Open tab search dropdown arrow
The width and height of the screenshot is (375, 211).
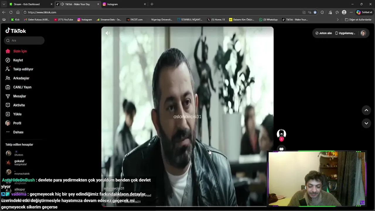click(x=4, y=4)
